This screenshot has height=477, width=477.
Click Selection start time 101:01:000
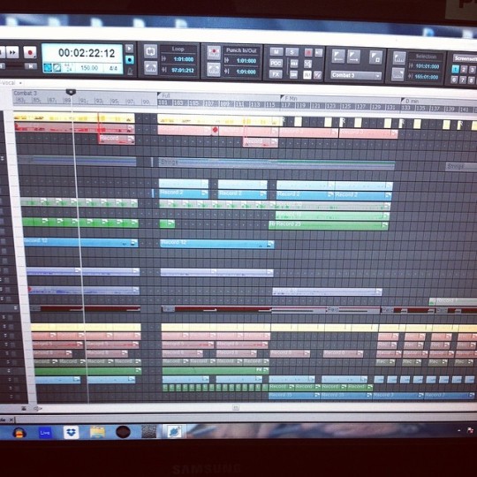[428, 66]
